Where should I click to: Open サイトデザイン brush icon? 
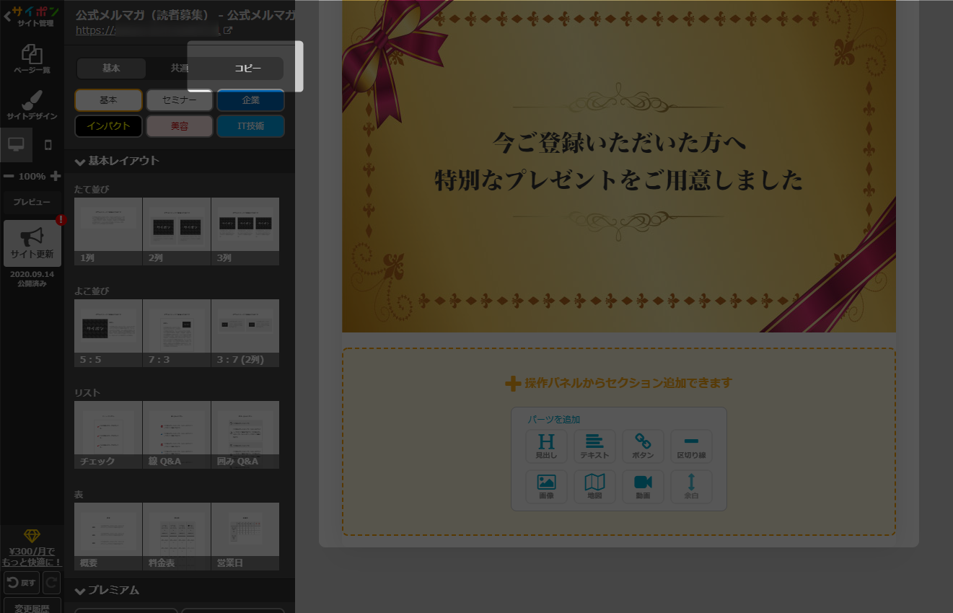[32, 105]
